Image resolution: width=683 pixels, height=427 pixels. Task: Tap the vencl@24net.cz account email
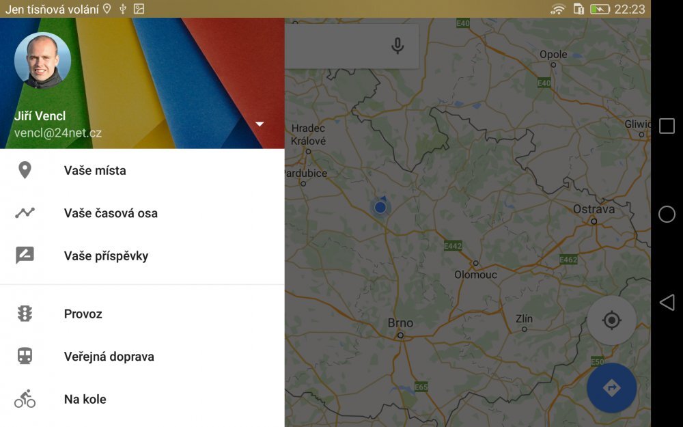[x=58, y=133]
